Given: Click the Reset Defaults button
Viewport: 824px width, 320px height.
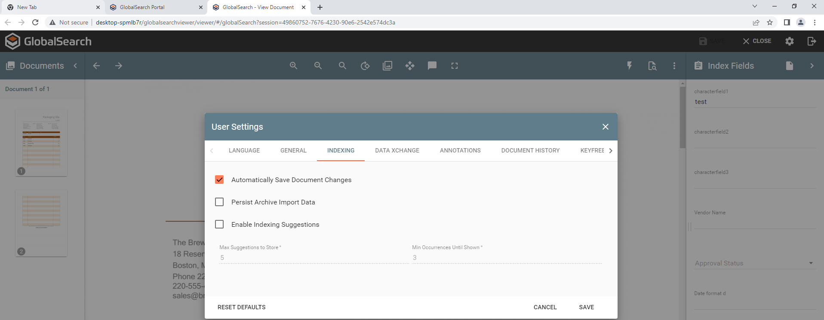Looking at the screenshot, I should click(242, 307).
